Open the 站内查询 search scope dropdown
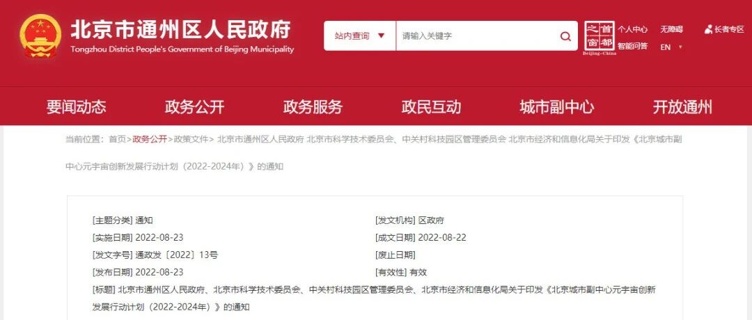The width and height of the screenshot is (752, 320). [360, 36]
